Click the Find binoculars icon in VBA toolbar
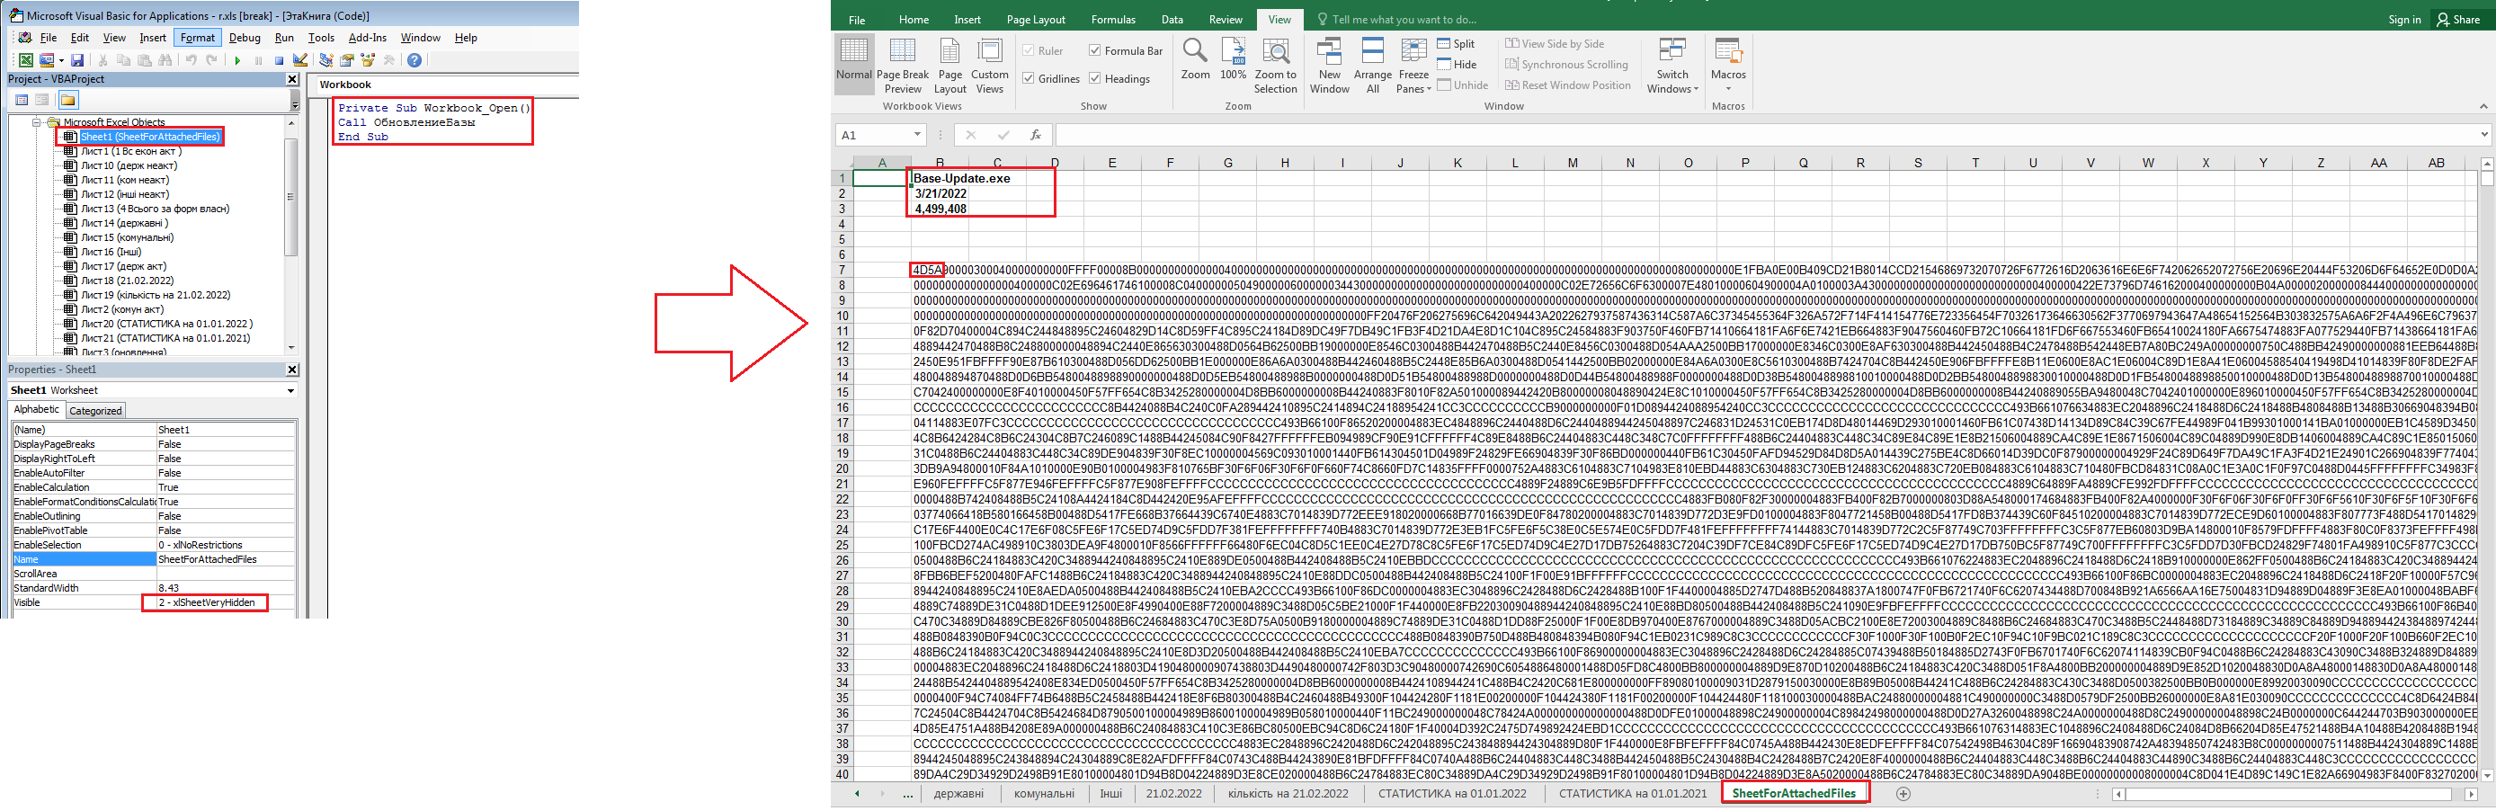2496x811 pixels. (165, 60)
